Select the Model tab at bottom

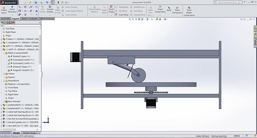point(16,133)
